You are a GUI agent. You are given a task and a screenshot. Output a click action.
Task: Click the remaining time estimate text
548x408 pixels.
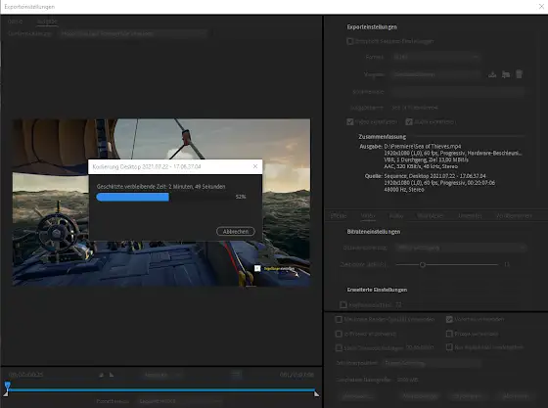(x=160, y=187)
